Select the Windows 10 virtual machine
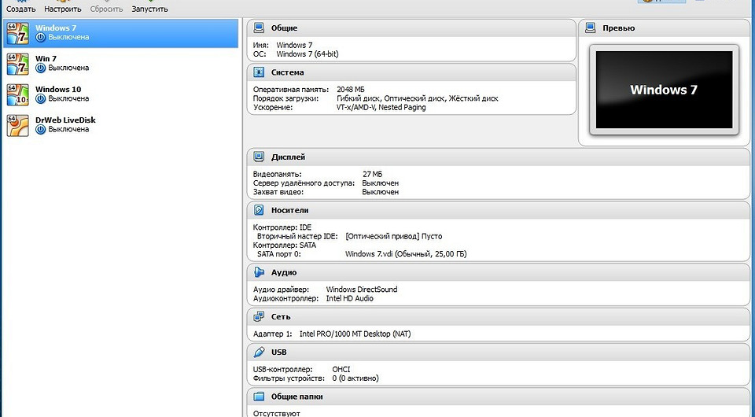The image size is (755, 417). [121, 94]
